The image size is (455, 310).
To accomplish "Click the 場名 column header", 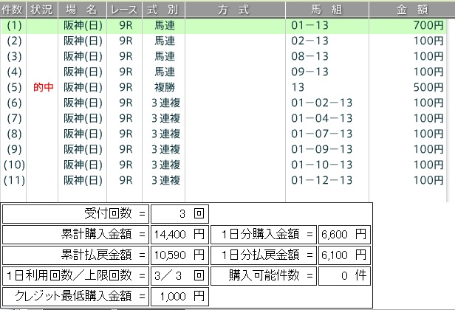I will [82, 10].
